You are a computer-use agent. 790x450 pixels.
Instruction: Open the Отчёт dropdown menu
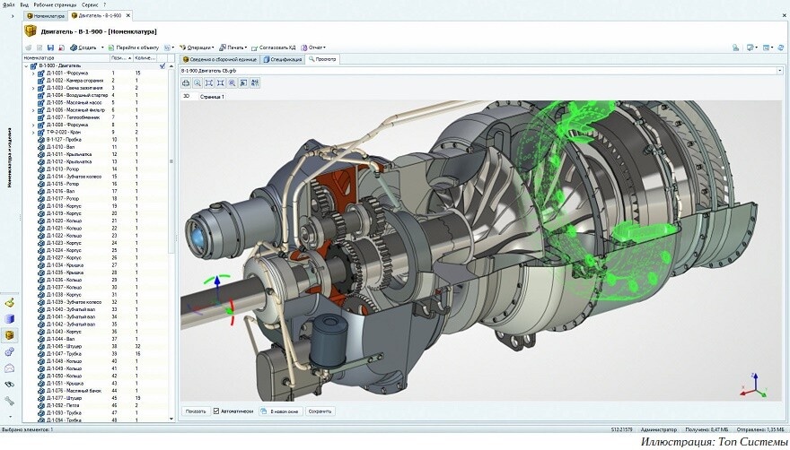tap(313, 48)
